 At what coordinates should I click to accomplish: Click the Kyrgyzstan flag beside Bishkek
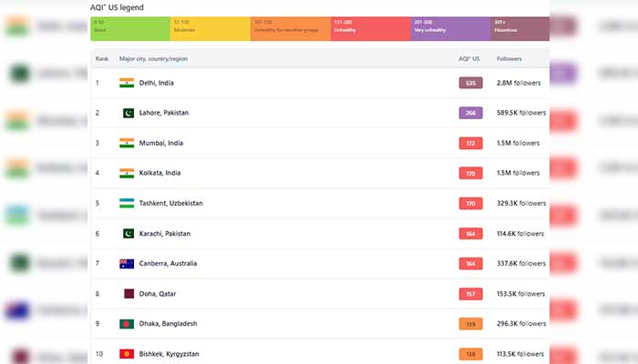[x=127, y=354]
